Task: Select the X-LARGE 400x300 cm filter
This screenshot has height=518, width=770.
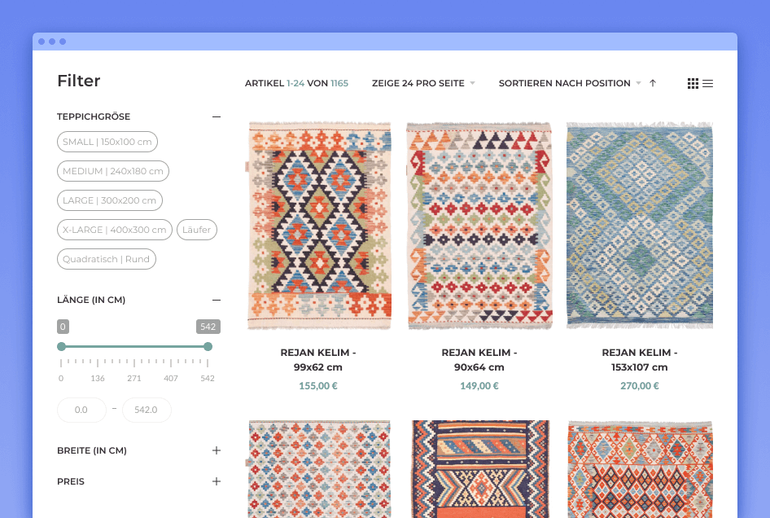Action: point(114,229)
